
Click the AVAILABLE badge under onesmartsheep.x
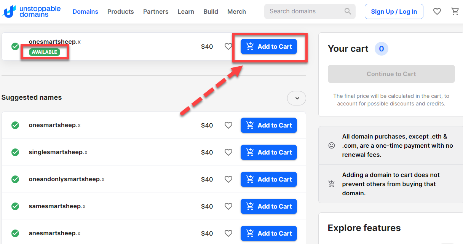pos(45,52)
